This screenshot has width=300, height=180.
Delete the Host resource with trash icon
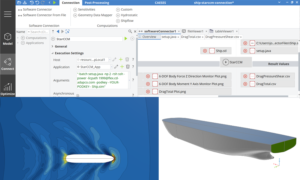127,60
